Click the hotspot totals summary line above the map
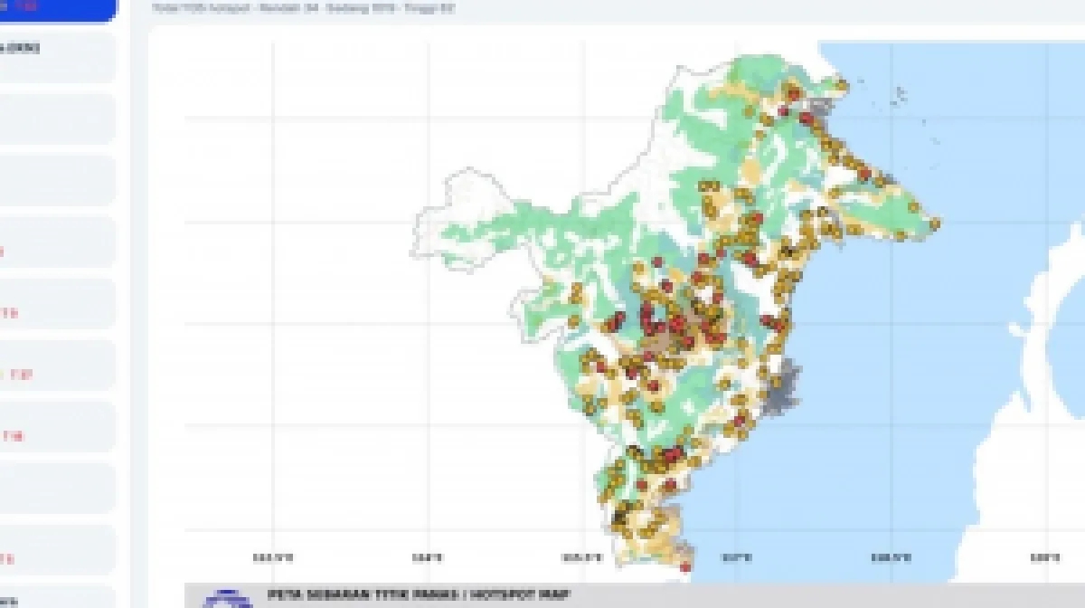Screen dimensions: 1085x608 coord(304,8)
